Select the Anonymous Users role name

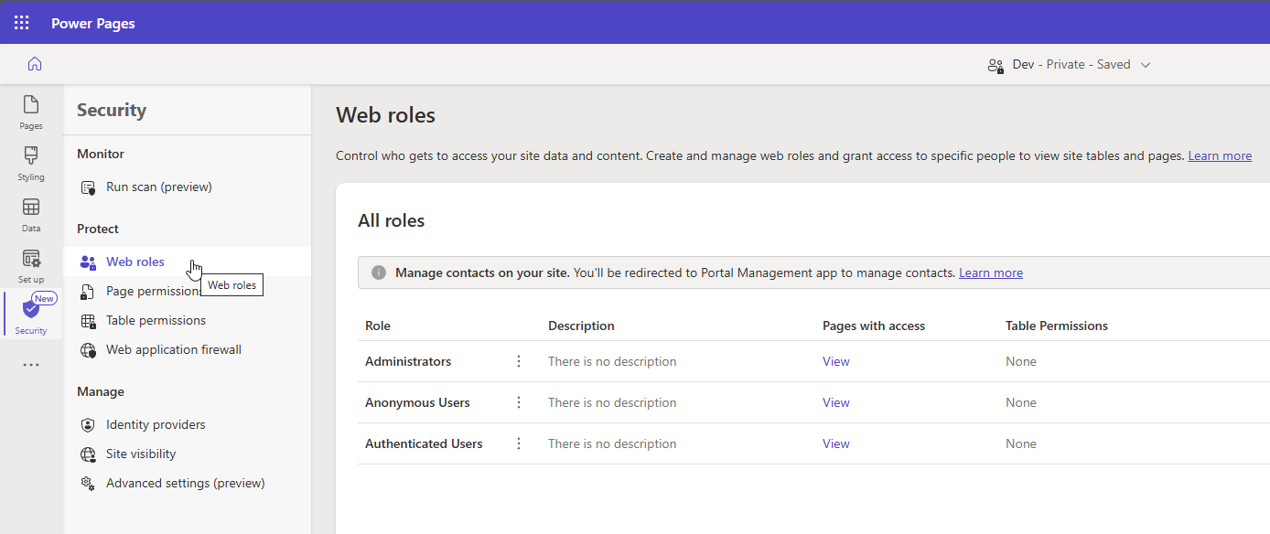pos(417,402)
